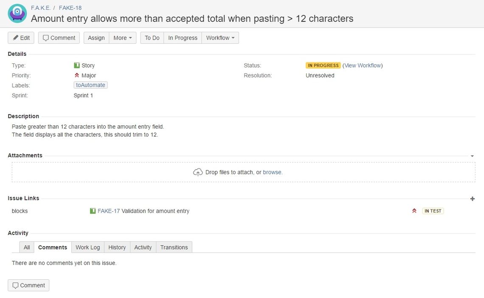Click the browse link in the attachments area
This screenshot has height=298, width=484.
point(272,172)
